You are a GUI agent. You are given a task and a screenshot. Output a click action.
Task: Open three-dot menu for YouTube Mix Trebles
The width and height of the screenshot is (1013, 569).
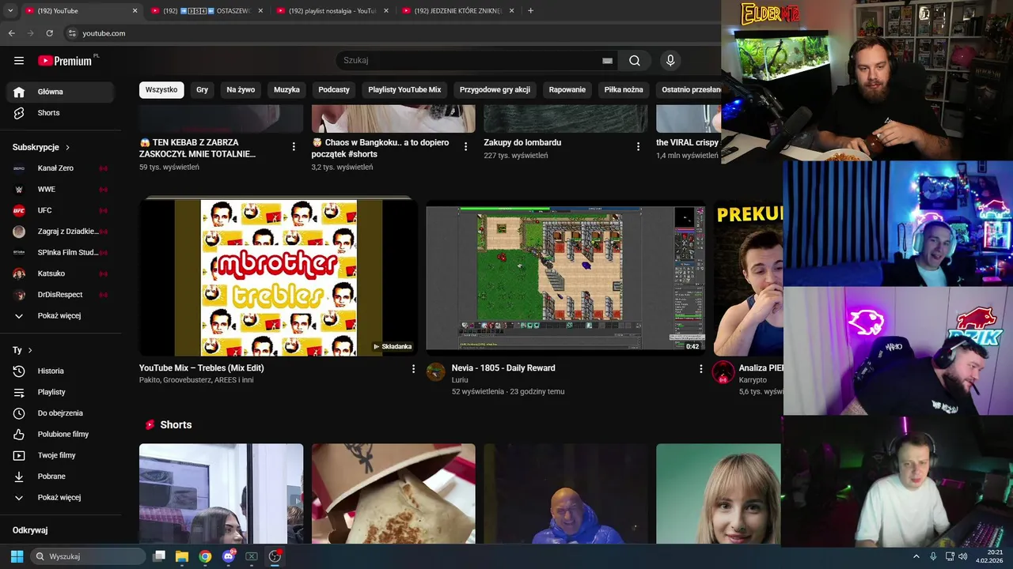point(413,369)
